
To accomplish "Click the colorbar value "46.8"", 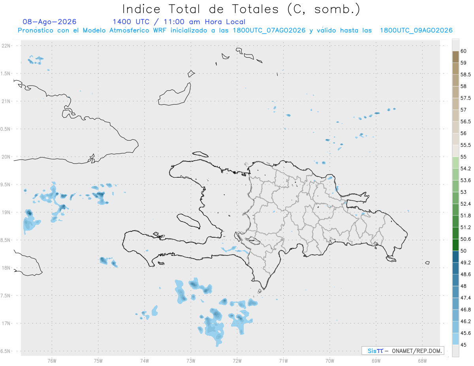I will (x=466, y=310).
